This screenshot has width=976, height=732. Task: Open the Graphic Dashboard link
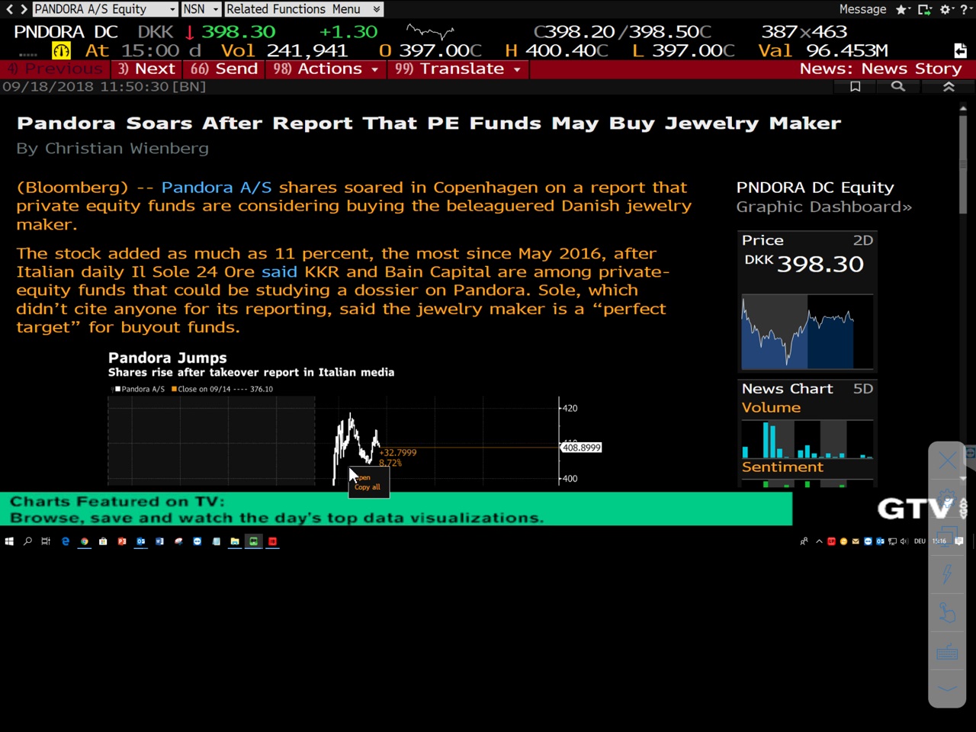coord(823,207)
